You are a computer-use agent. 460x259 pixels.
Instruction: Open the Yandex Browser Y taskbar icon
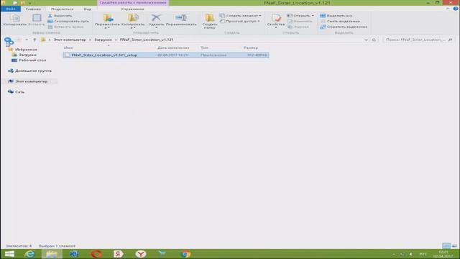(141, 254)
